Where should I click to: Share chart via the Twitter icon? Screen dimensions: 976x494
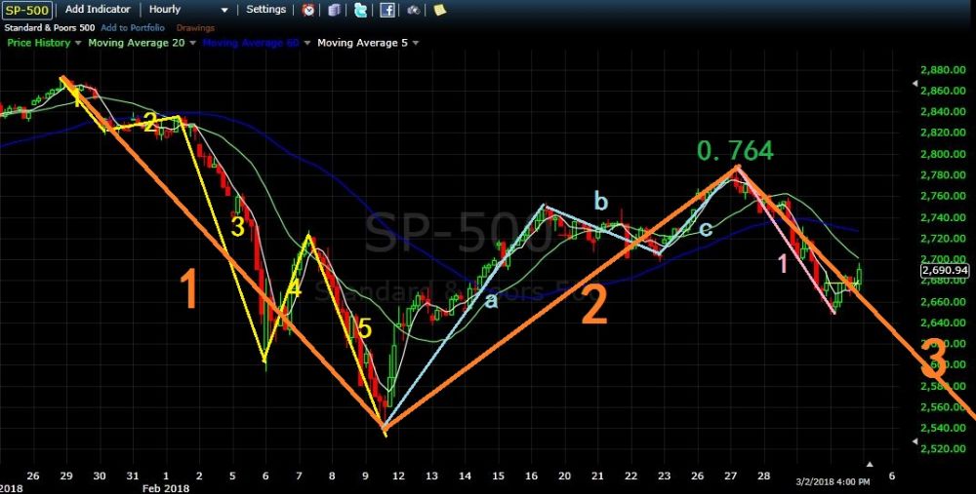[x=361, y=10]
